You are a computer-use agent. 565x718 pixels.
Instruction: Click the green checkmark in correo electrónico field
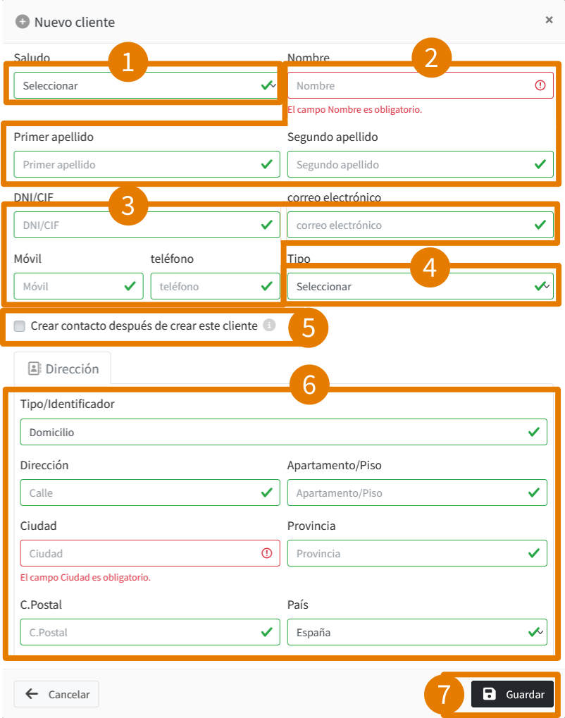pyautogui.click(x=540, y=225)
